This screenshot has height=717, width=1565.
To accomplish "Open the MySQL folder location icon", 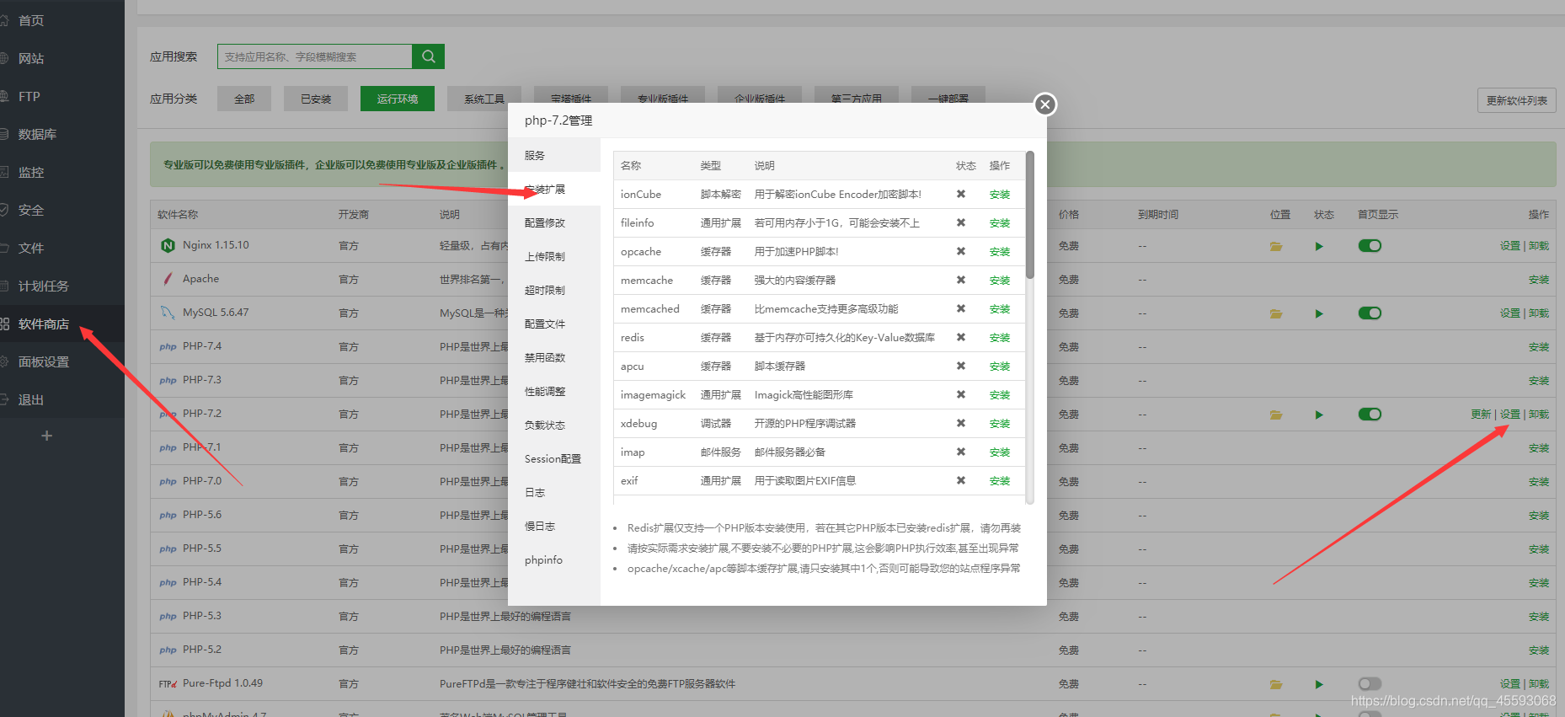I will pos(1276,313).
